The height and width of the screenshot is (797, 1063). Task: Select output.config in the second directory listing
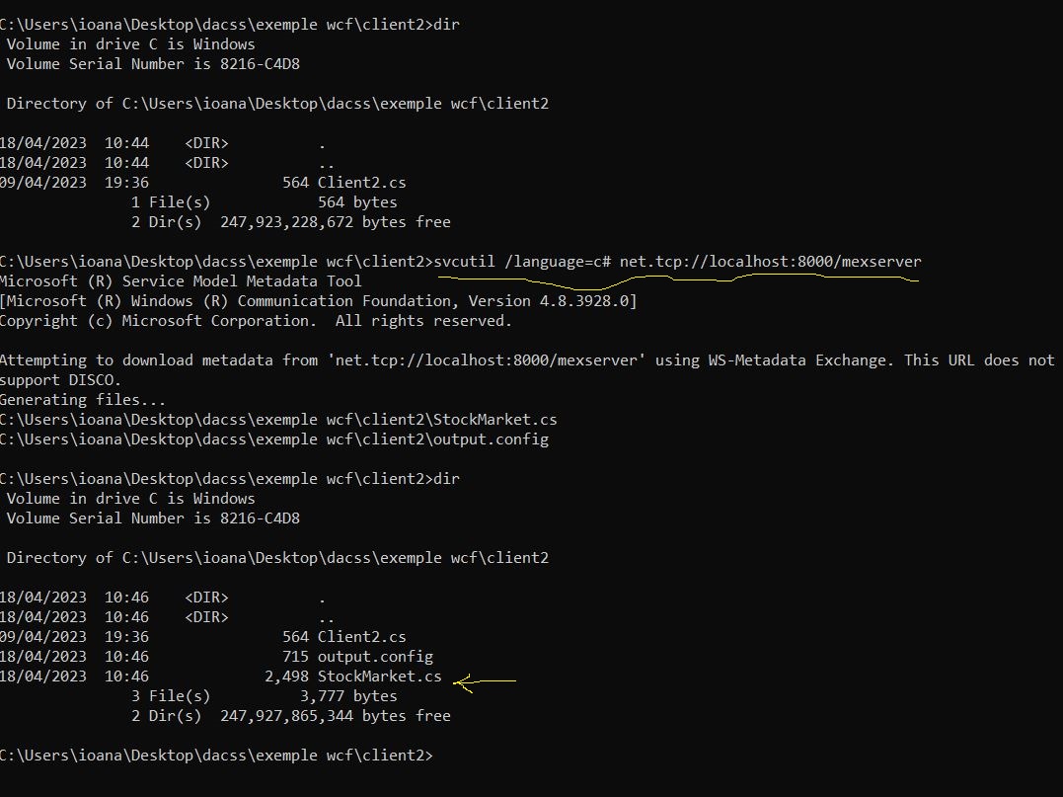click(375, 657)
